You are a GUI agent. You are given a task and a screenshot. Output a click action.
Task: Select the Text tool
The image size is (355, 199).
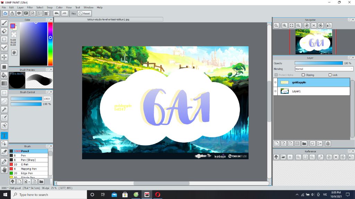pyautogui.click(x=4, y=135)
